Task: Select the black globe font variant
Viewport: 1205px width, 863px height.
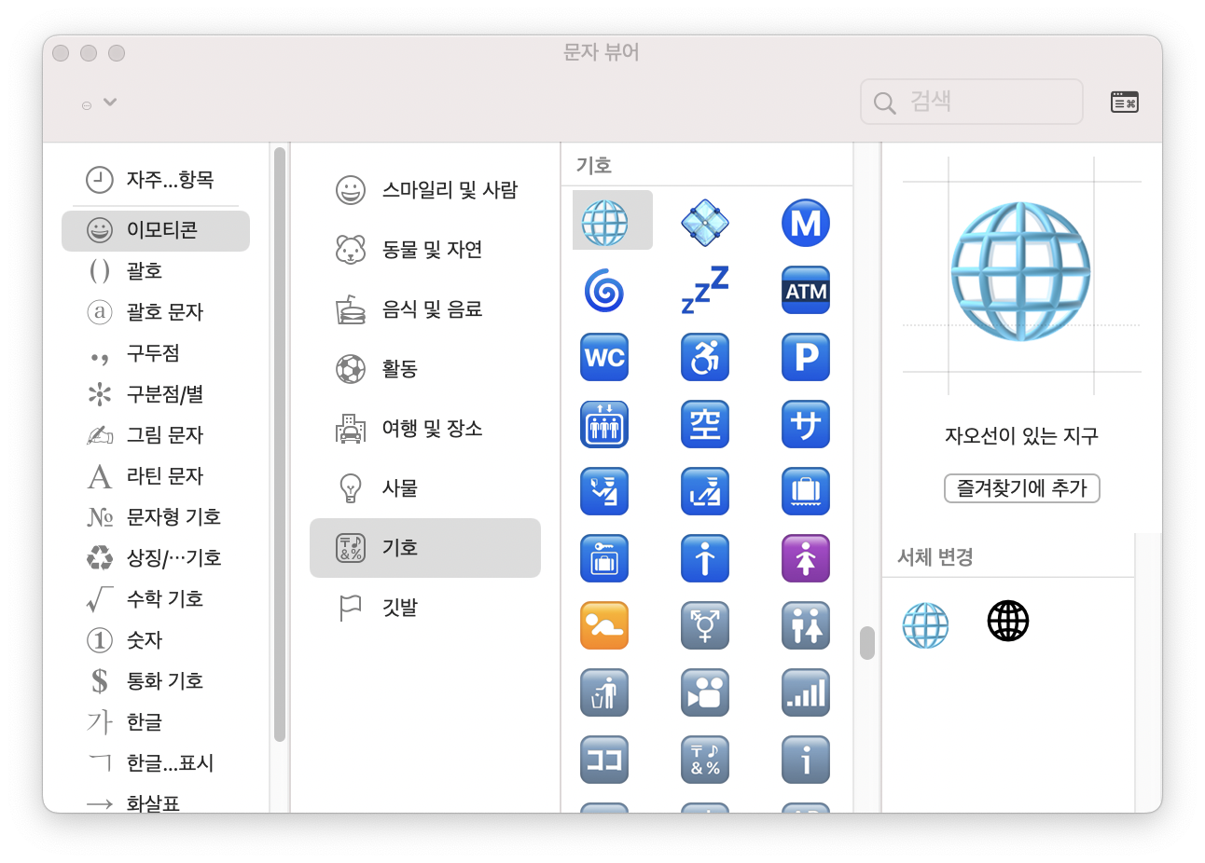Action: point(1007,620)
